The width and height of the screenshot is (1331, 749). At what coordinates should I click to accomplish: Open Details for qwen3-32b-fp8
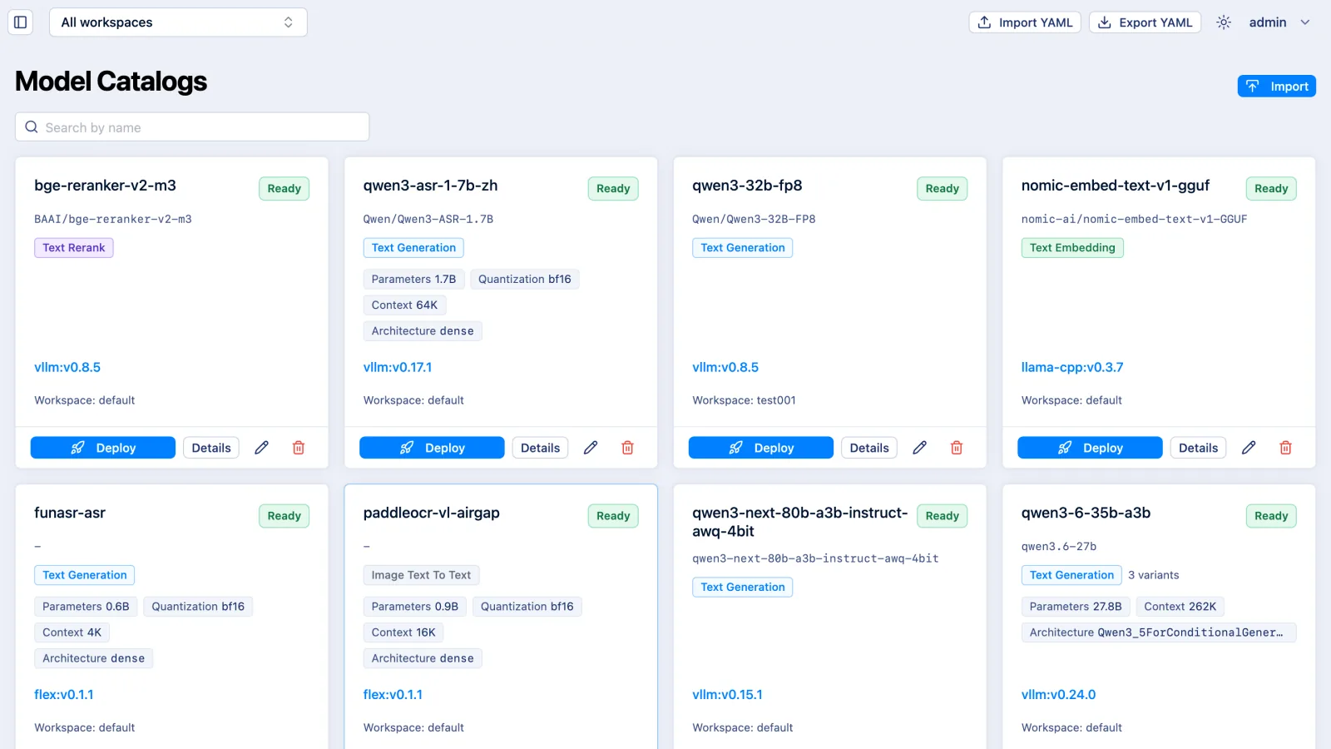tap(869, 448)
